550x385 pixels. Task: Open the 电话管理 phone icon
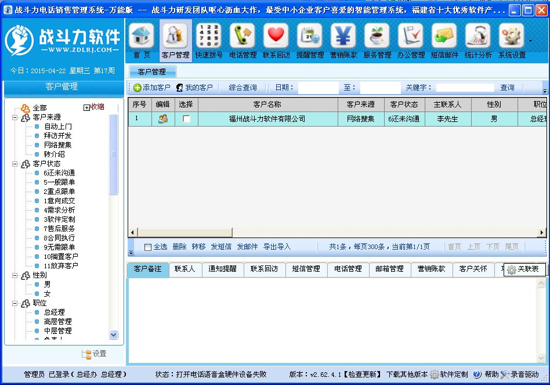[x=243, y=35]
